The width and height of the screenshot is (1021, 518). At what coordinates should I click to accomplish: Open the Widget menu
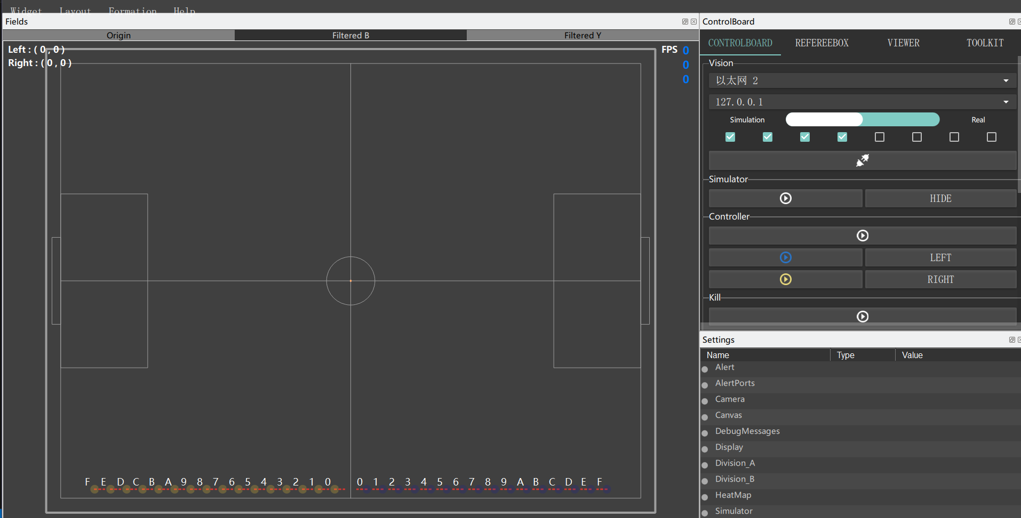26,11
